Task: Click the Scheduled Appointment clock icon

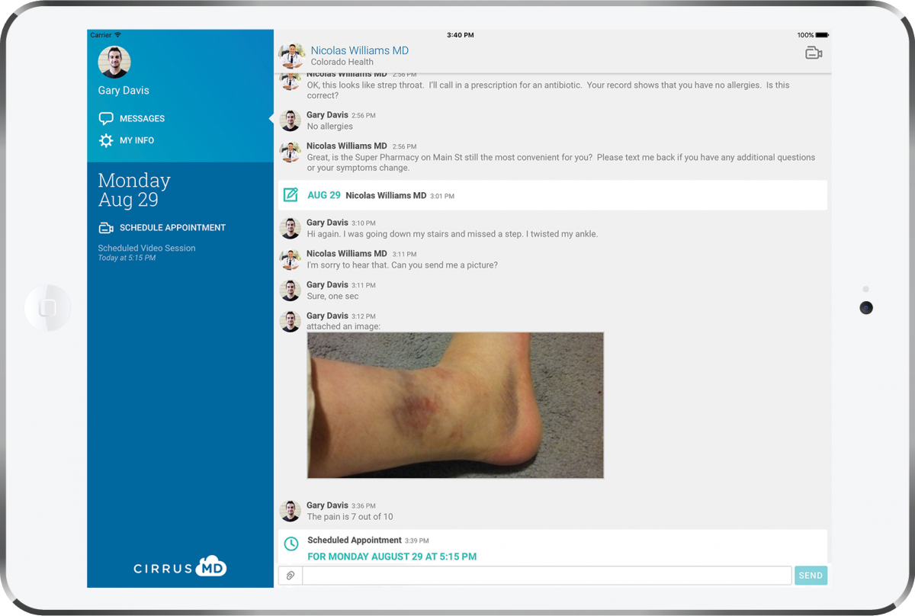Action: click(291, 544)
